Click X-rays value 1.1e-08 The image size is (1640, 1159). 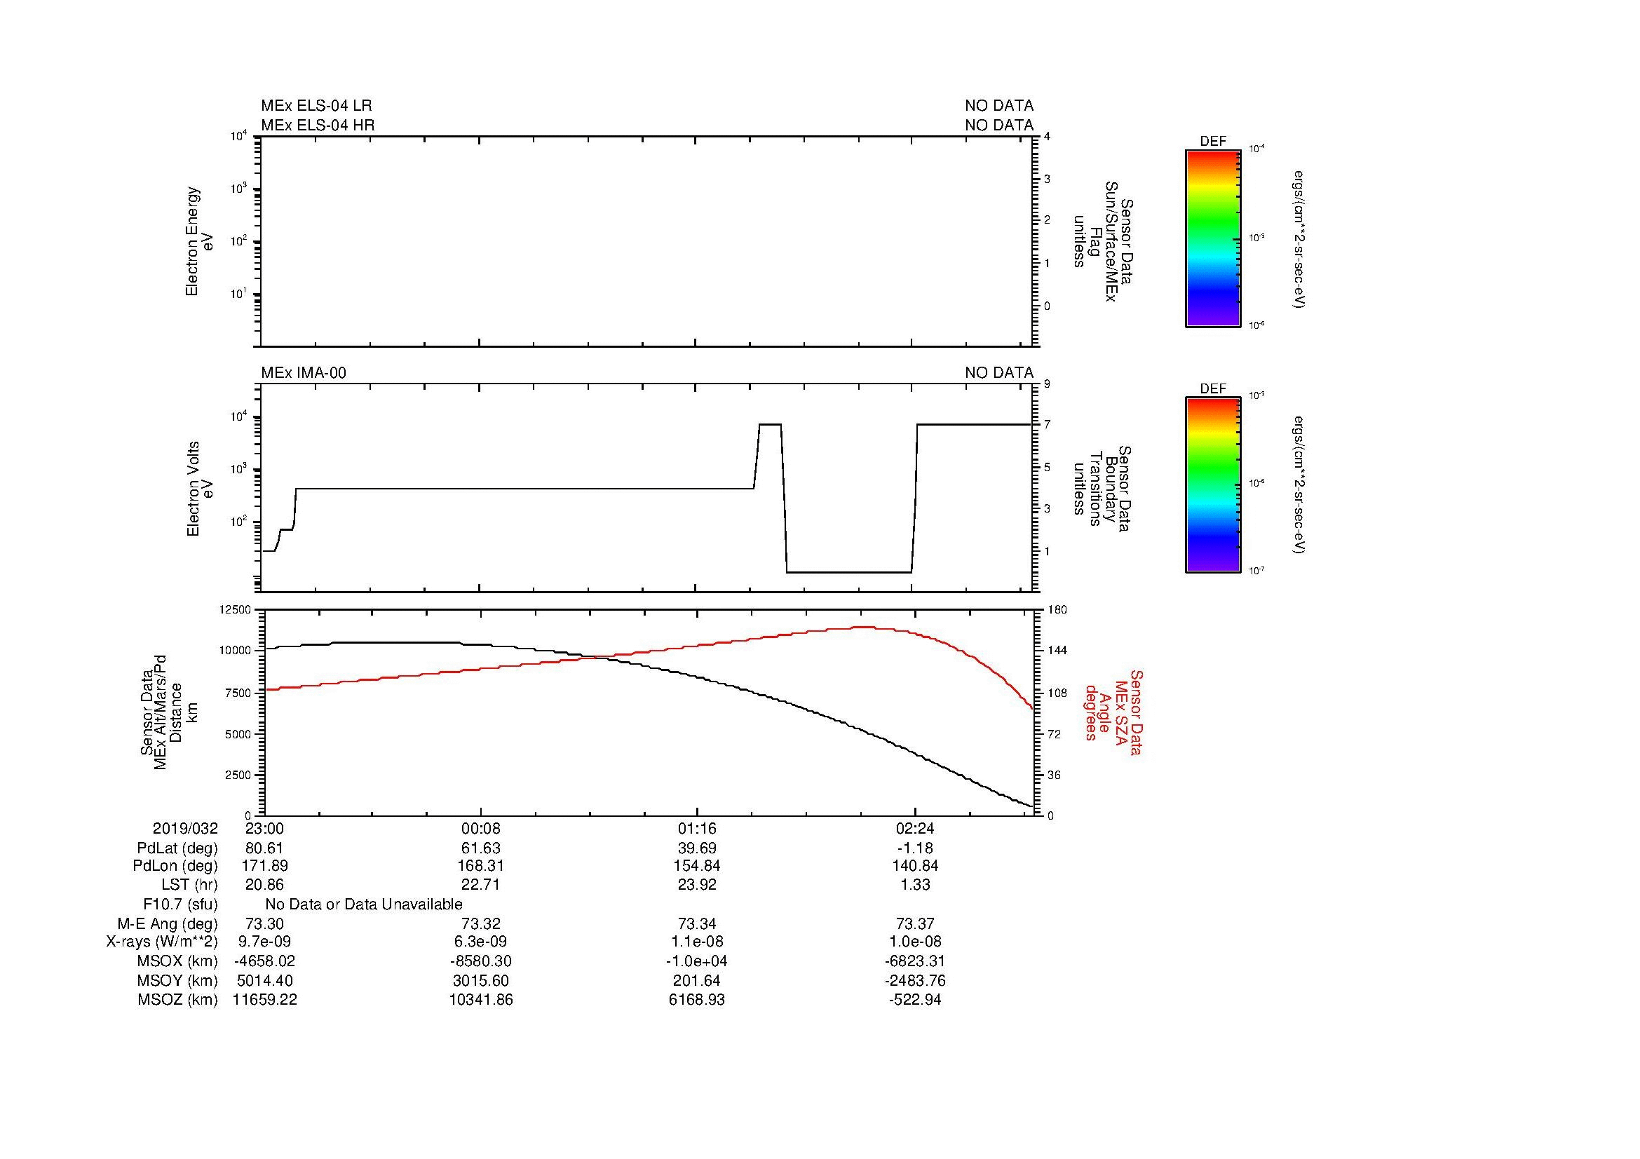coord(697,942)
